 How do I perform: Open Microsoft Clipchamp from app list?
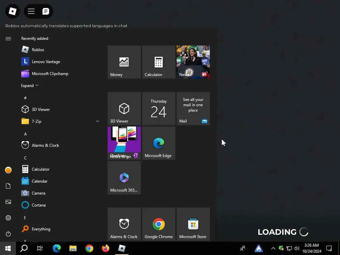[60, 73]
